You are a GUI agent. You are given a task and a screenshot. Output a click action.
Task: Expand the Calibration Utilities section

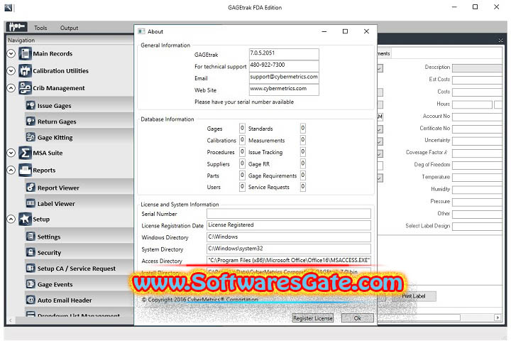coord(11,71)
